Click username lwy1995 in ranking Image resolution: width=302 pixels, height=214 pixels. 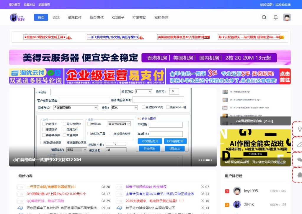[251, 191]
